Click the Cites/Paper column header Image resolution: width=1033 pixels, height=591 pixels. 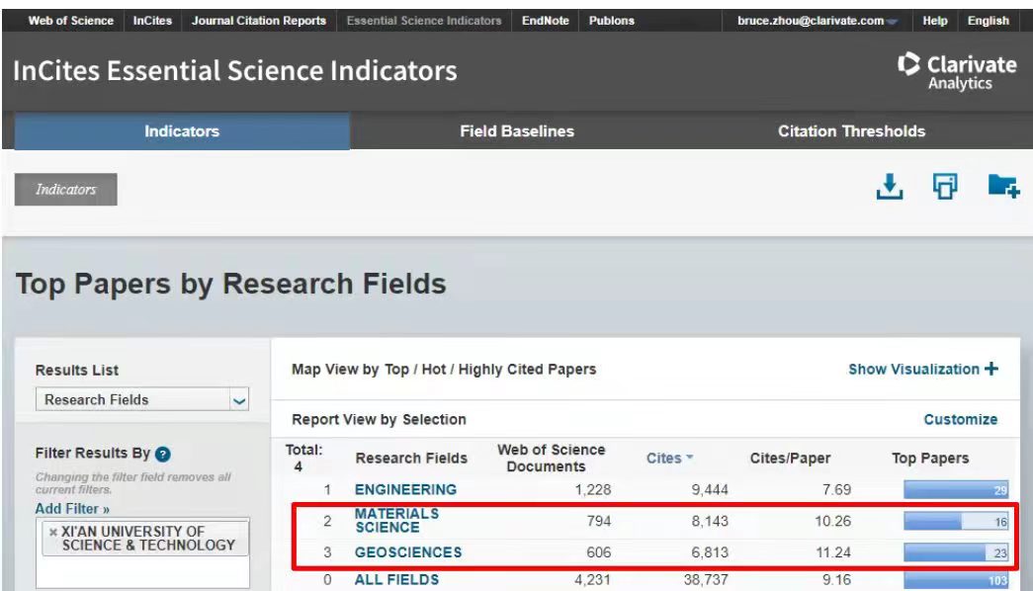pos(790,458)
